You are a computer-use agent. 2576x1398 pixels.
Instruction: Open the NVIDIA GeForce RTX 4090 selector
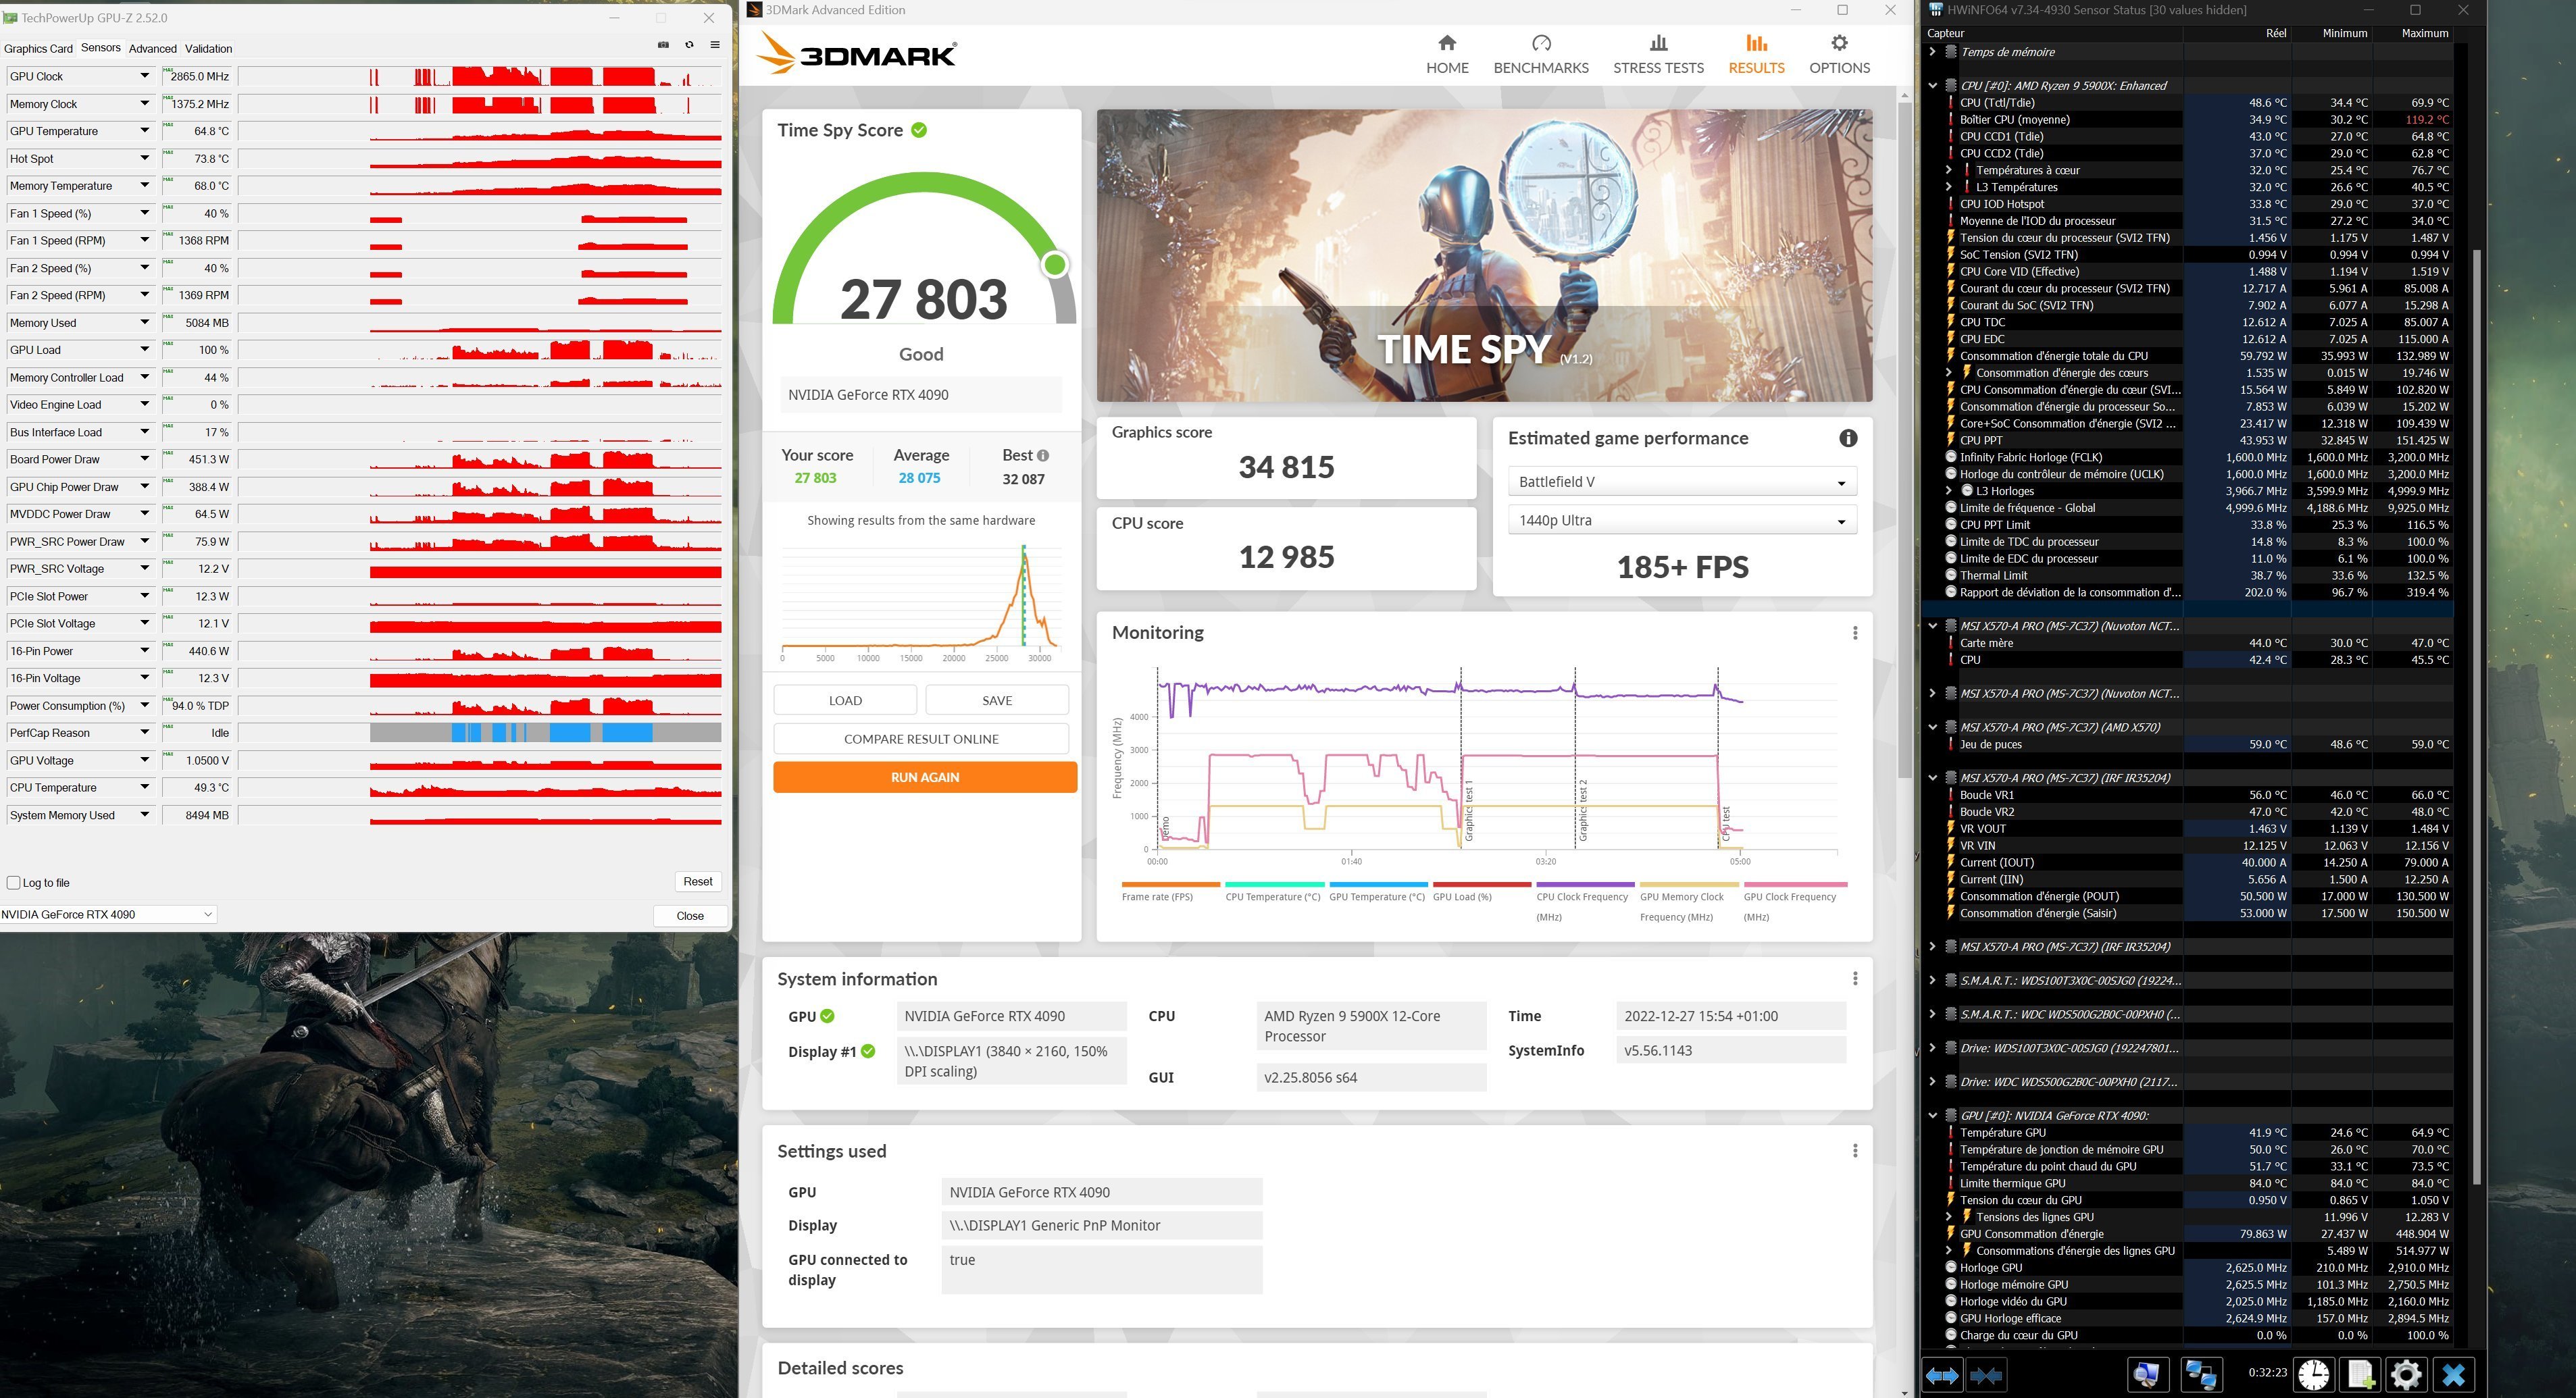pyautogui.click(x=108, y=915)
